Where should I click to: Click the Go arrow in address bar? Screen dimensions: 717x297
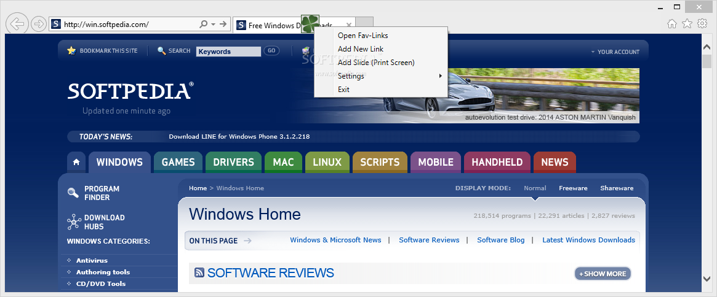point(223,24)
